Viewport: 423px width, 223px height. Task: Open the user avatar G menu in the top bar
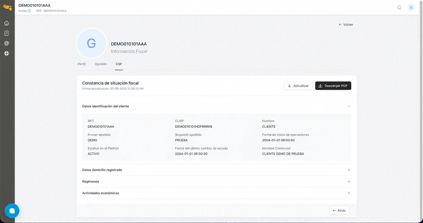(411, 7)
